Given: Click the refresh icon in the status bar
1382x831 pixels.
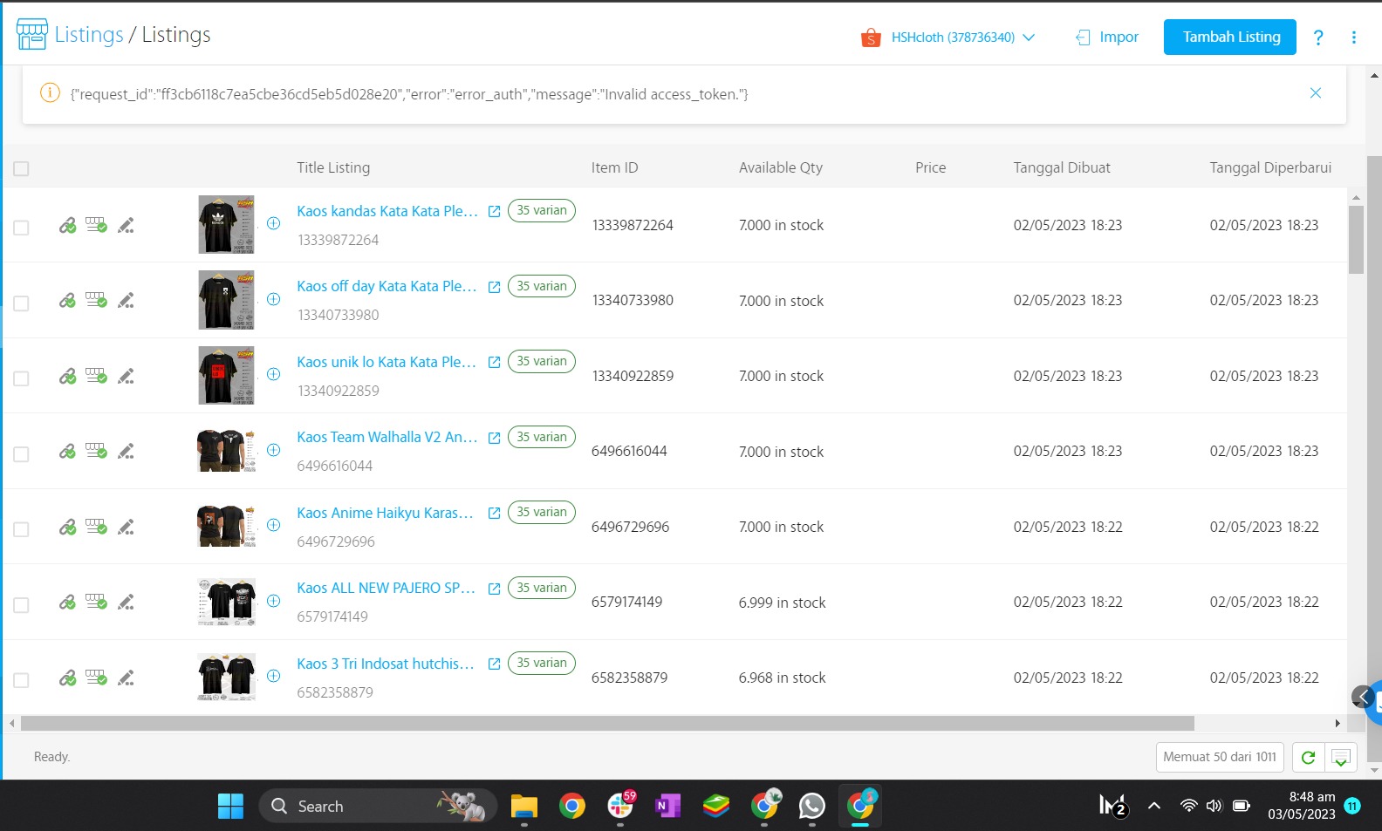Looking at the screenshot, I should (x=1308, y=757).
